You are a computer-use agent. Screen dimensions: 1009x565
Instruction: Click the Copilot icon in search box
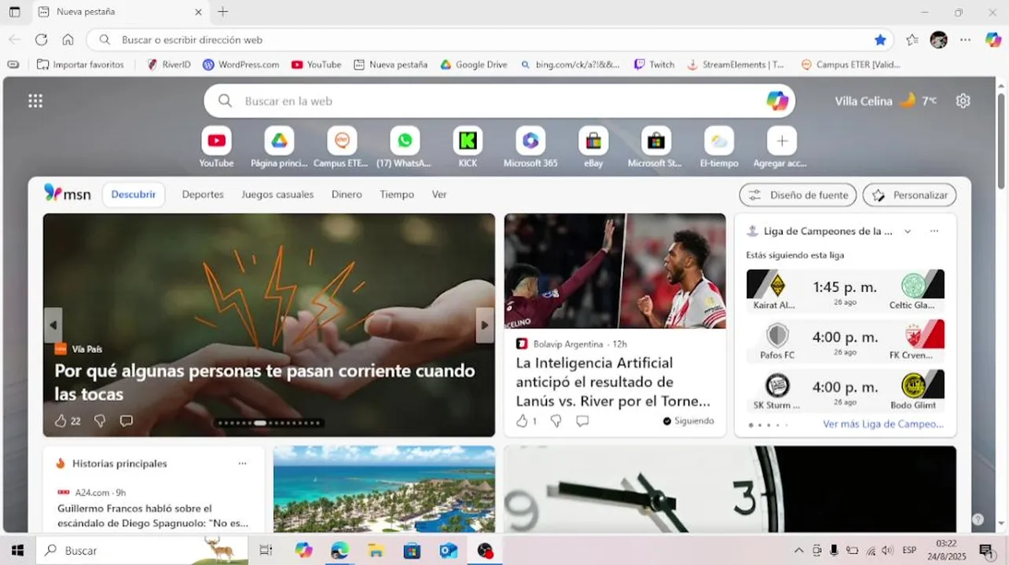coord(777,100)
